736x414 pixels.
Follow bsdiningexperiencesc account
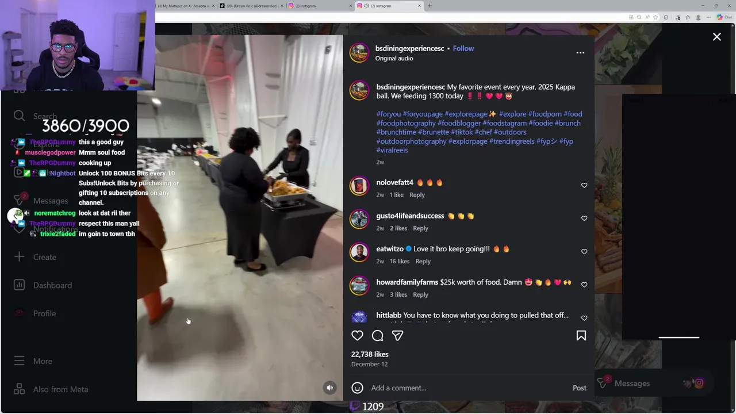click(x=463, y=48)
